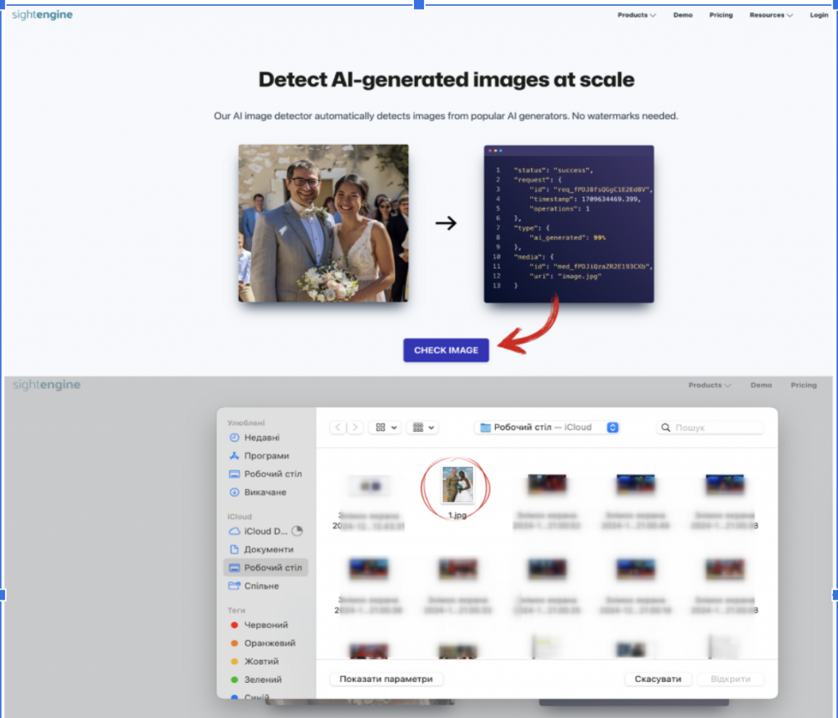Open the Робочий стіл — iCloud location popup

tap(547, 428)
